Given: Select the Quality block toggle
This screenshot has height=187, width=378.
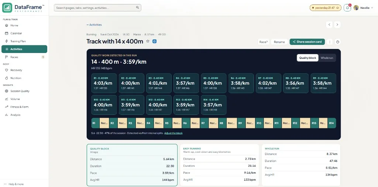Looking at the screenshot, I should coord(307,58).
